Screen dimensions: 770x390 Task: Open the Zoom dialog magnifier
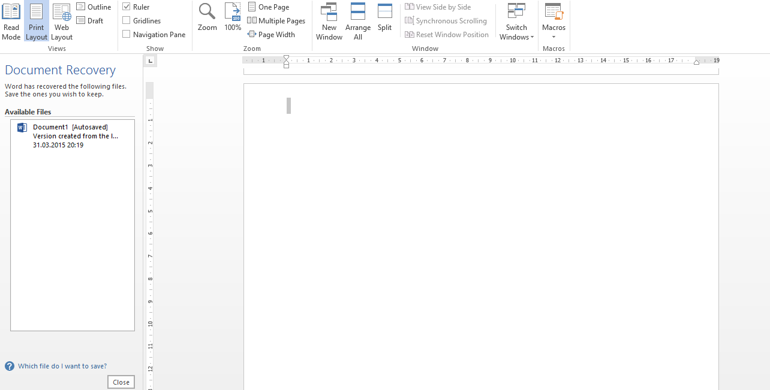click(x=207, y=18)
